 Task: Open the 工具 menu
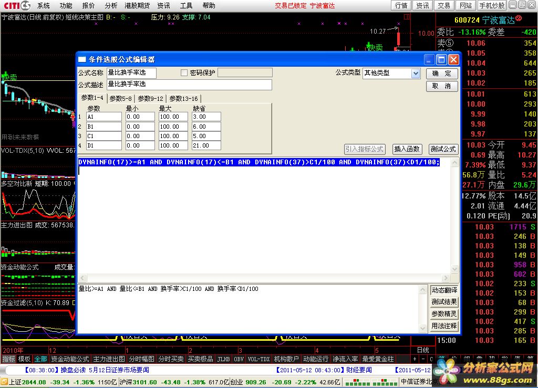tap(187, 5)
